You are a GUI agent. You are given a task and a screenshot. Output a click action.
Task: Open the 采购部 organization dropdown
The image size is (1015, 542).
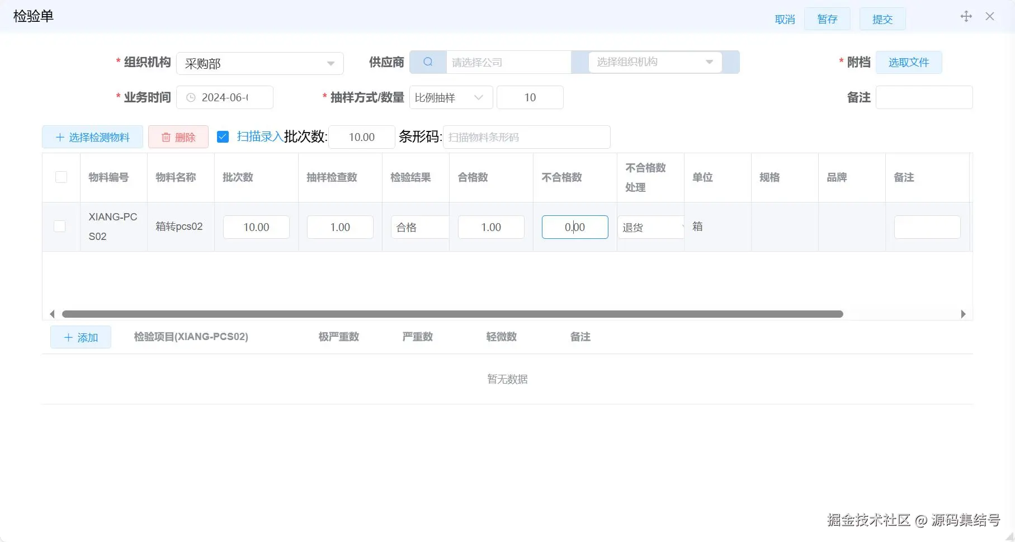tap(330, 63)
